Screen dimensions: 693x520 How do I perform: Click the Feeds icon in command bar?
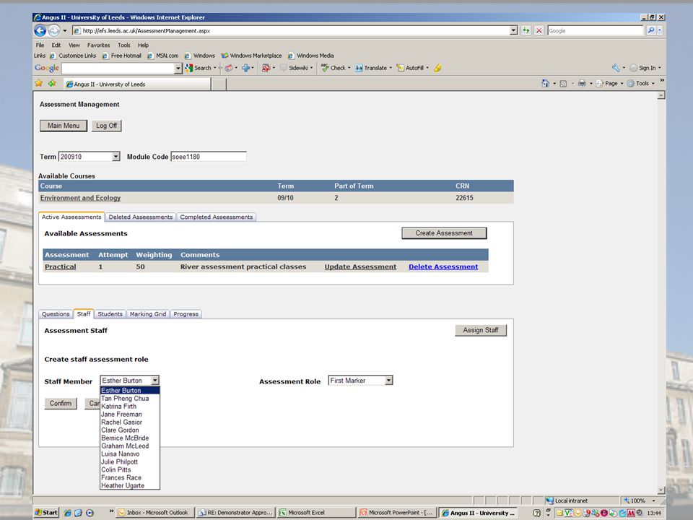pos(563,83)
